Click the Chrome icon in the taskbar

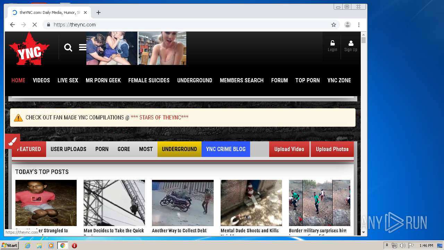[62, 245]
